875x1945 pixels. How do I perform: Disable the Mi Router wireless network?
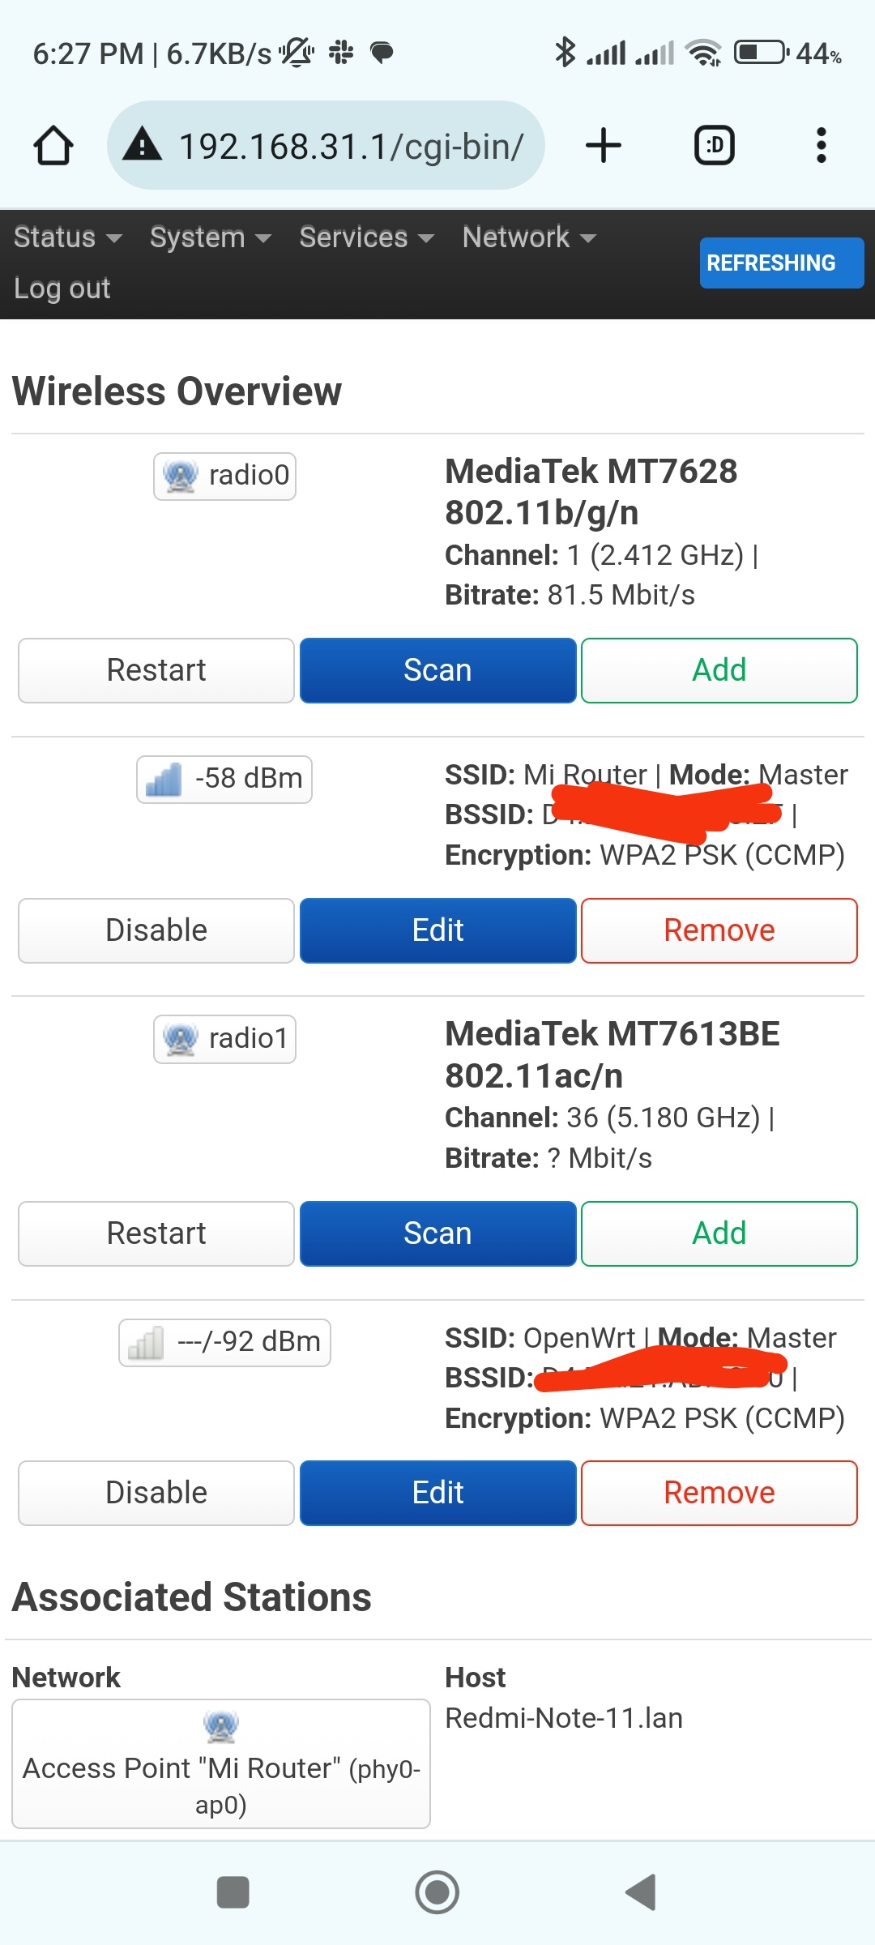(x=156, y=930)
